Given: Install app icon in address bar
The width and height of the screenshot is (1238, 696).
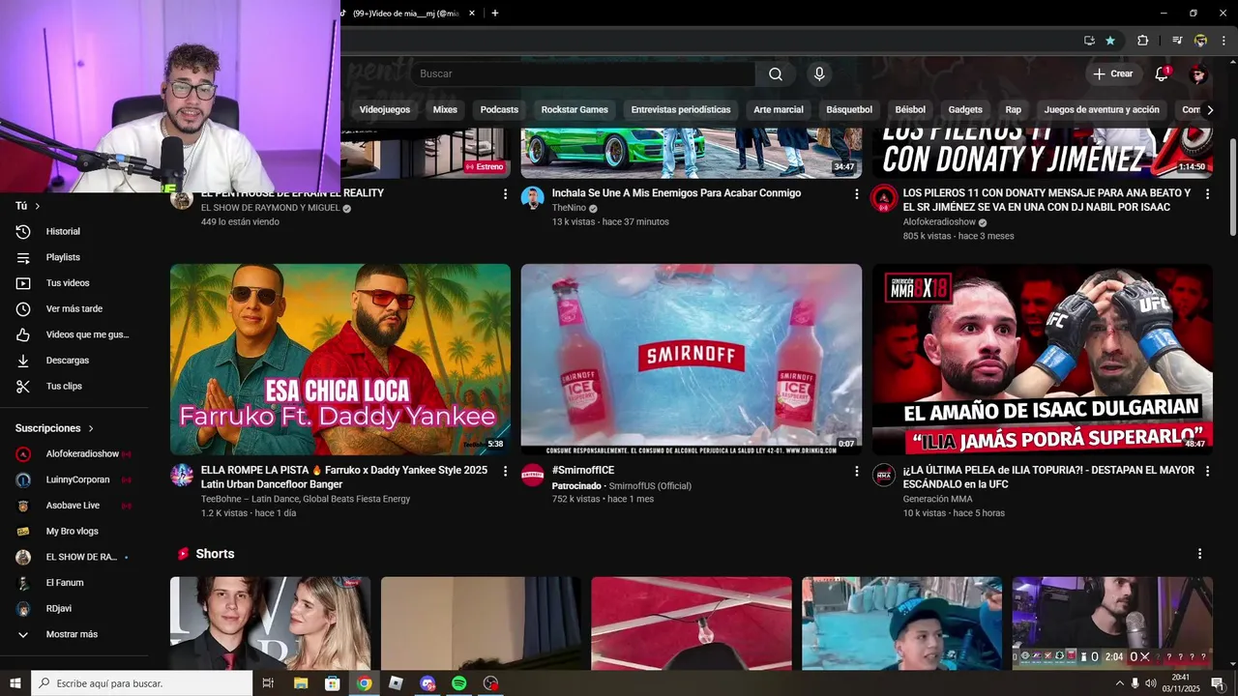Looking at the screenshot, I should [x=1089, y=41].
